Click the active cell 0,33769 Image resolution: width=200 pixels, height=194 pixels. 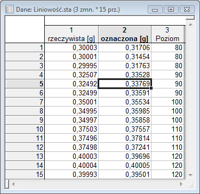pos(125,84)
